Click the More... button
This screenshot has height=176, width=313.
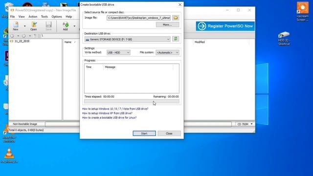pos(167,25)
